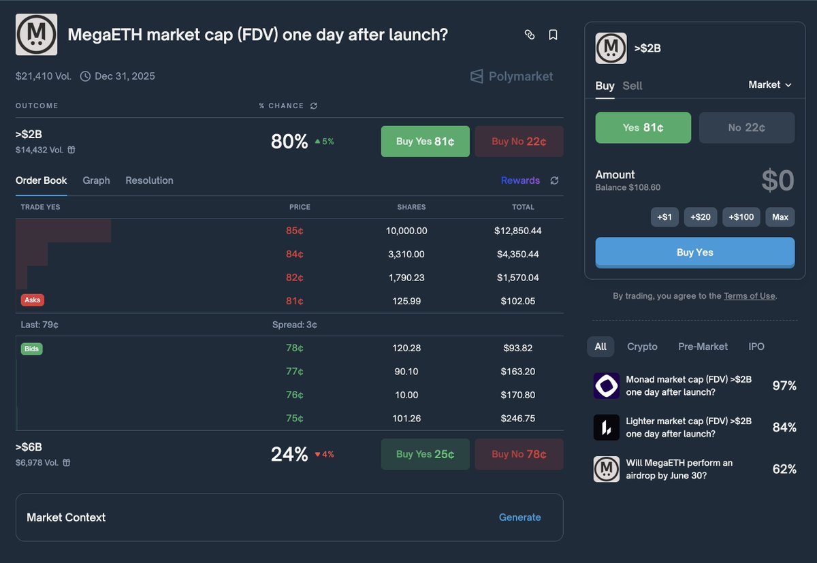
Task: Open the Resolution tab
Action: click(149, 180)
